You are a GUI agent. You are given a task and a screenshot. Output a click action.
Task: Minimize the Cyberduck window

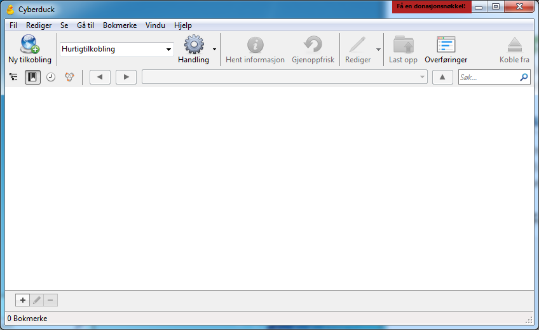479,6
